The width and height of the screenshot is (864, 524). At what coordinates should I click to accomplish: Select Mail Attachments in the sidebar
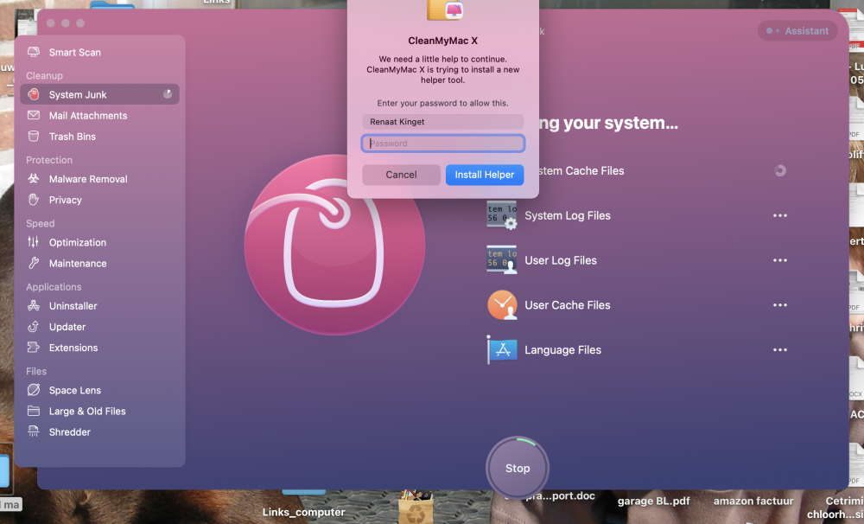point(87,116)
